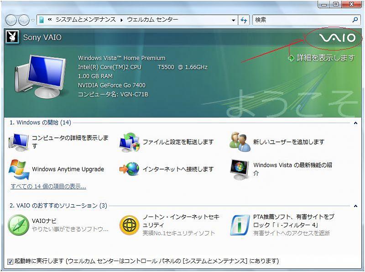Launch the VAIO ナビ compass icon
This screenshot has height=272, width=365.
point(19,225)
